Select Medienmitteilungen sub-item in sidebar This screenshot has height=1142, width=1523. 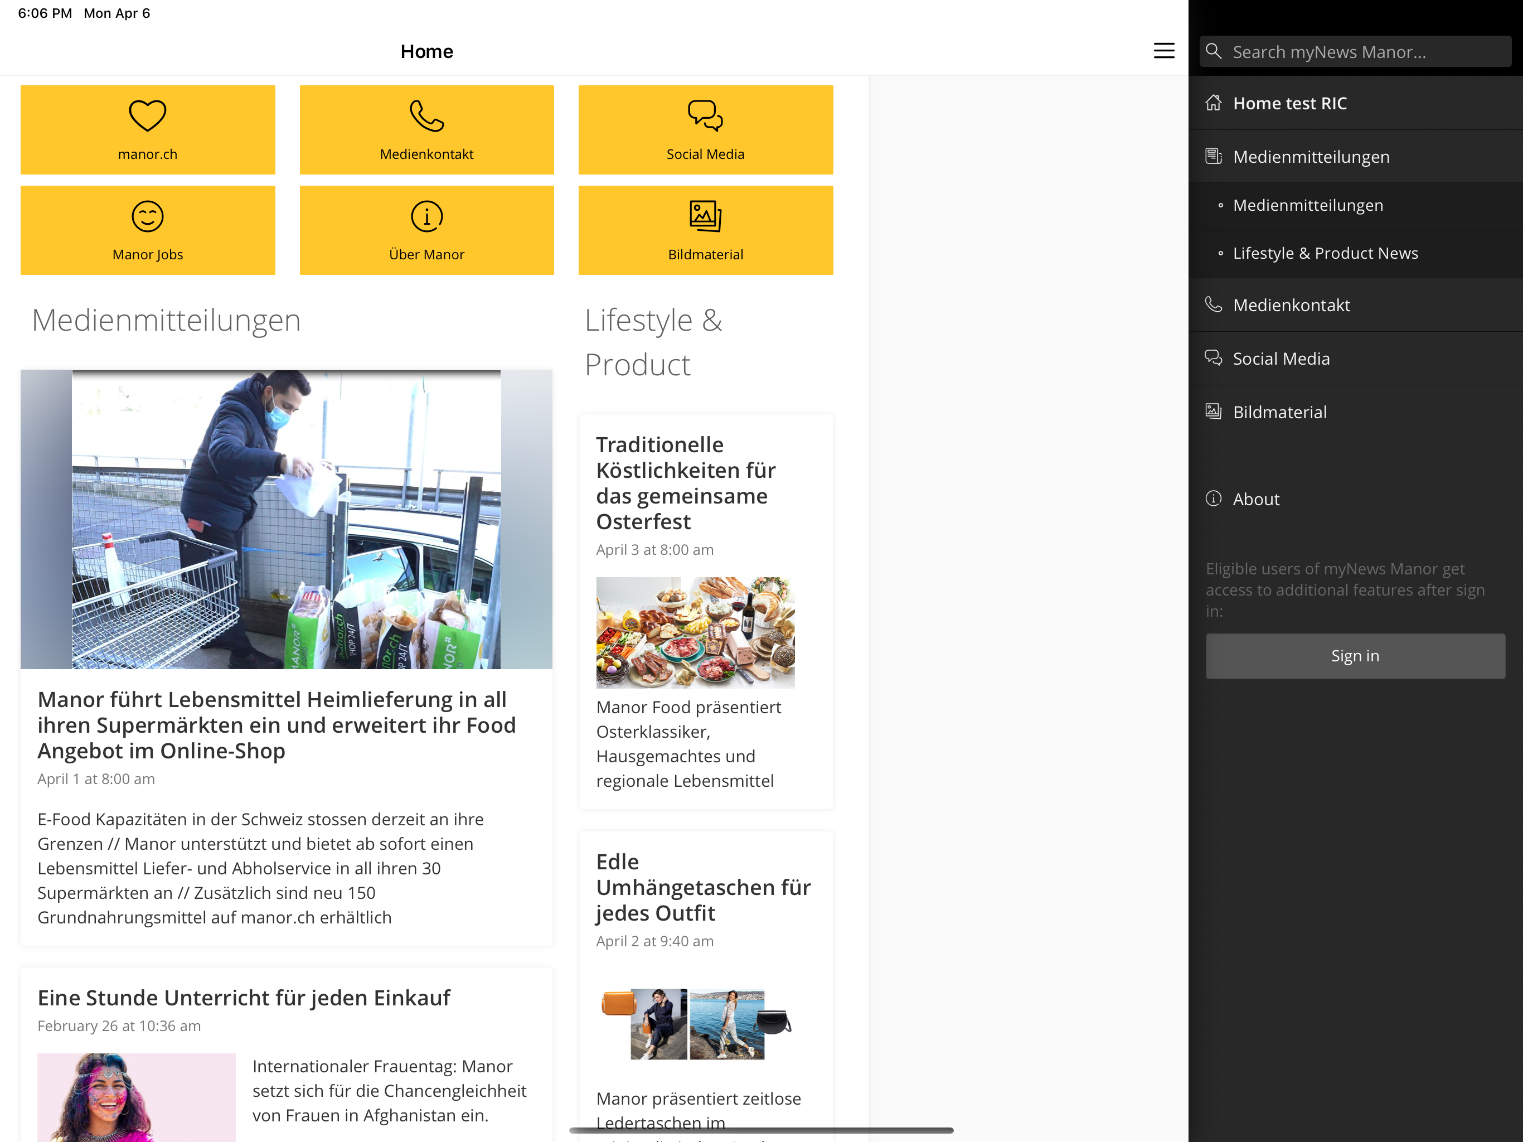point(1355,205)
